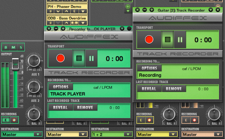The image size is (225, 139).
Task: Click the AUX 1 send knob
Action: click(x=34, y=61)
